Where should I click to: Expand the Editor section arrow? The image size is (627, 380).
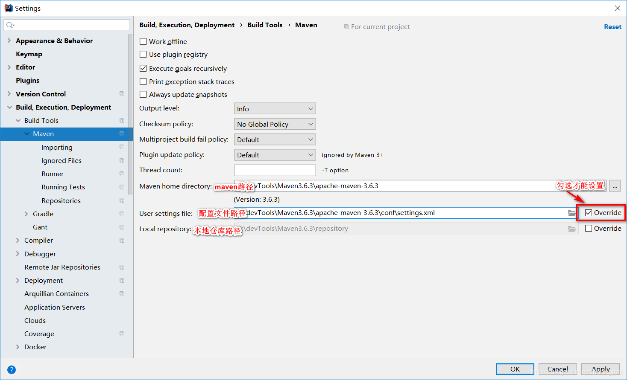(x=9, y=67)
